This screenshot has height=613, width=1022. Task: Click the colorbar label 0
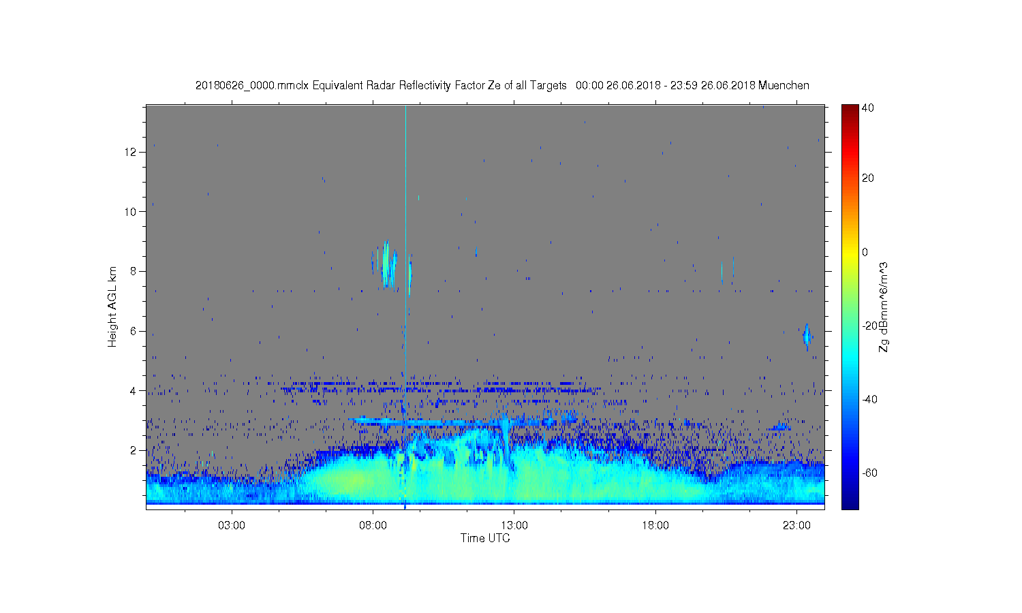coord(865,252)
